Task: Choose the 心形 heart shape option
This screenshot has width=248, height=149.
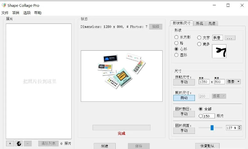Action: coord(176,49)
